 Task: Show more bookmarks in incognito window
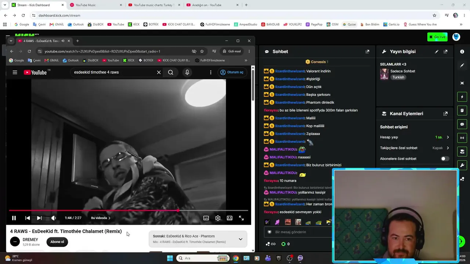(246, 60)
